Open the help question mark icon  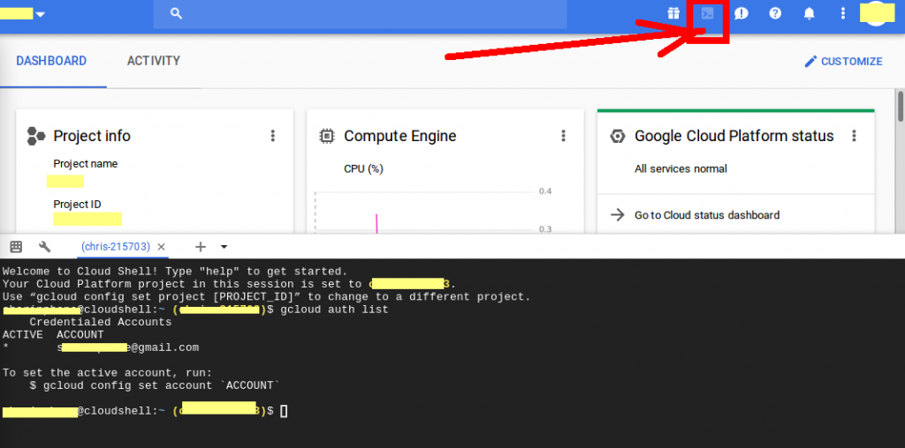tap(775, 13)
